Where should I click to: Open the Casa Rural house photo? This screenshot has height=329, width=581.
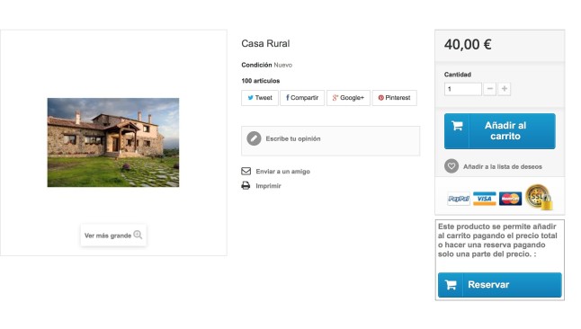point(113,142)
